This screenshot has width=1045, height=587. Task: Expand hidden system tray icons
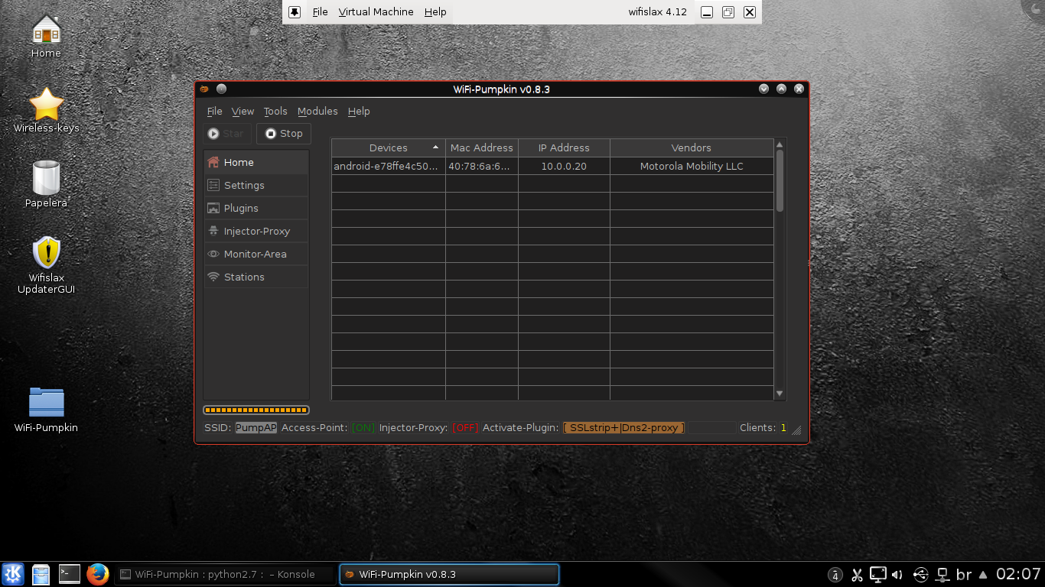coord(983,575)
